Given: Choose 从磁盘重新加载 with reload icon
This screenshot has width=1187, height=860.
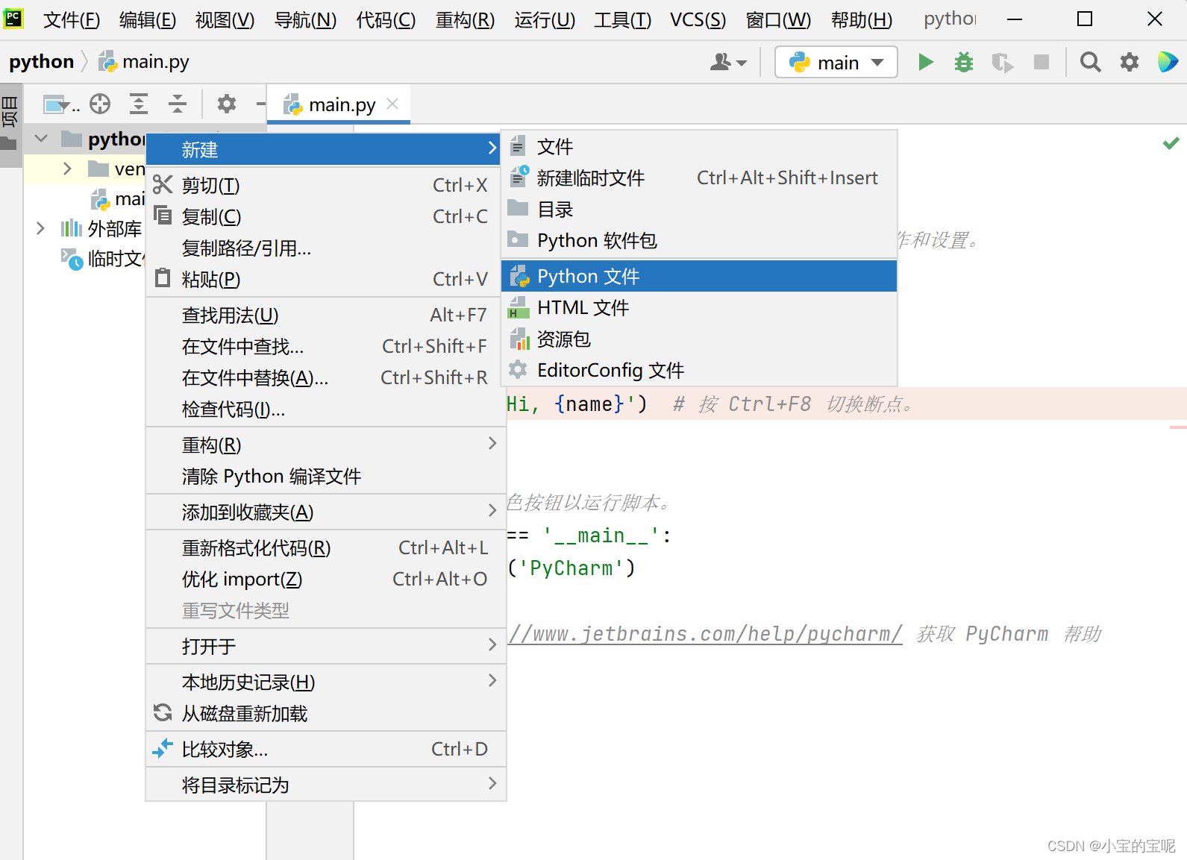Looking at the screenshot, I should [x=326, y=713].
